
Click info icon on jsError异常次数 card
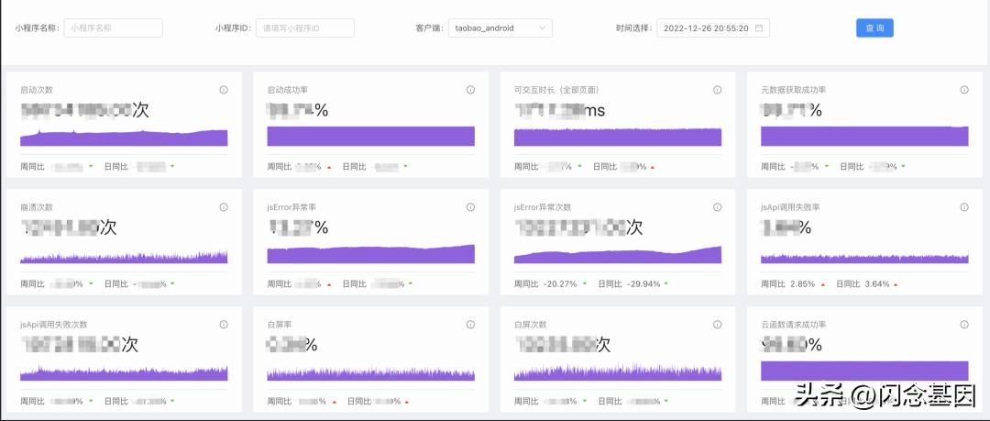[x=717, y=207]
